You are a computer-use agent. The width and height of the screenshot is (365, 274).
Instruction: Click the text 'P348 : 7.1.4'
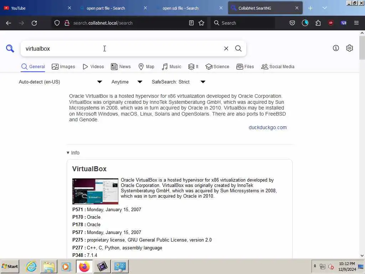85,255
